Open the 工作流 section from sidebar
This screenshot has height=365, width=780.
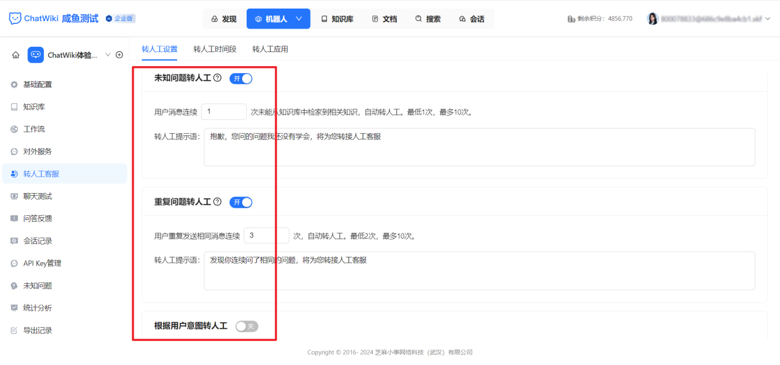pyautogui.click(x=14, y=129)
